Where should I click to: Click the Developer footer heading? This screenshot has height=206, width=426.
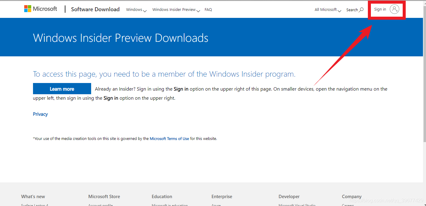289,197
